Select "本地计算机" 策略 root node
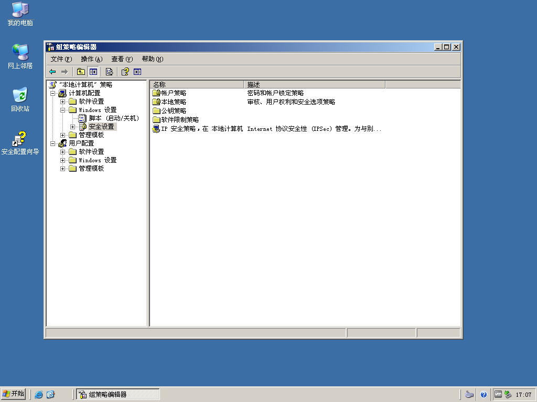Image resolution: width=537 pixels, height=402 pixels. click(85, 84)
